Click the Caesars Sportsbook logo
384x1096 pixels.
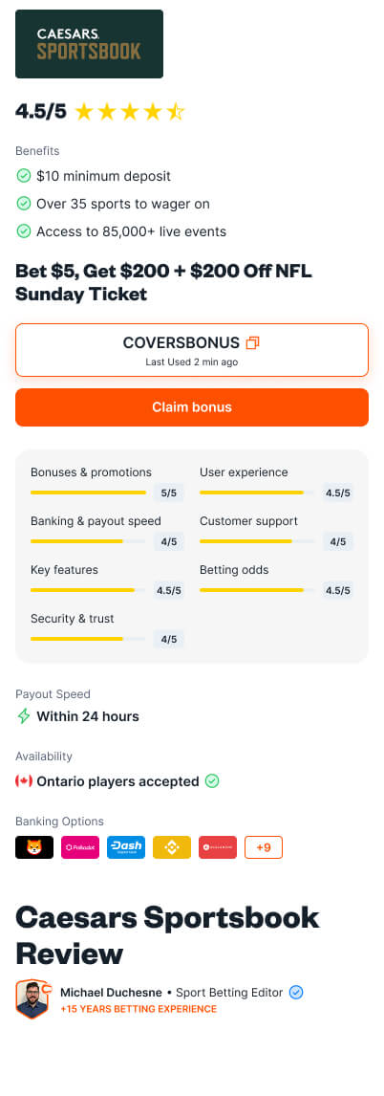point(90,44)
